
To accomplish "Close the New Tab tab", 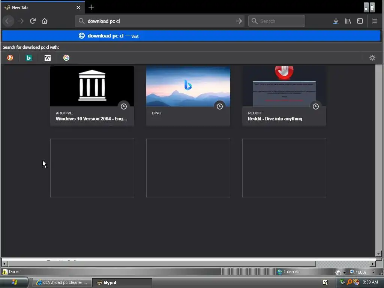I will [x=78, y=7].
